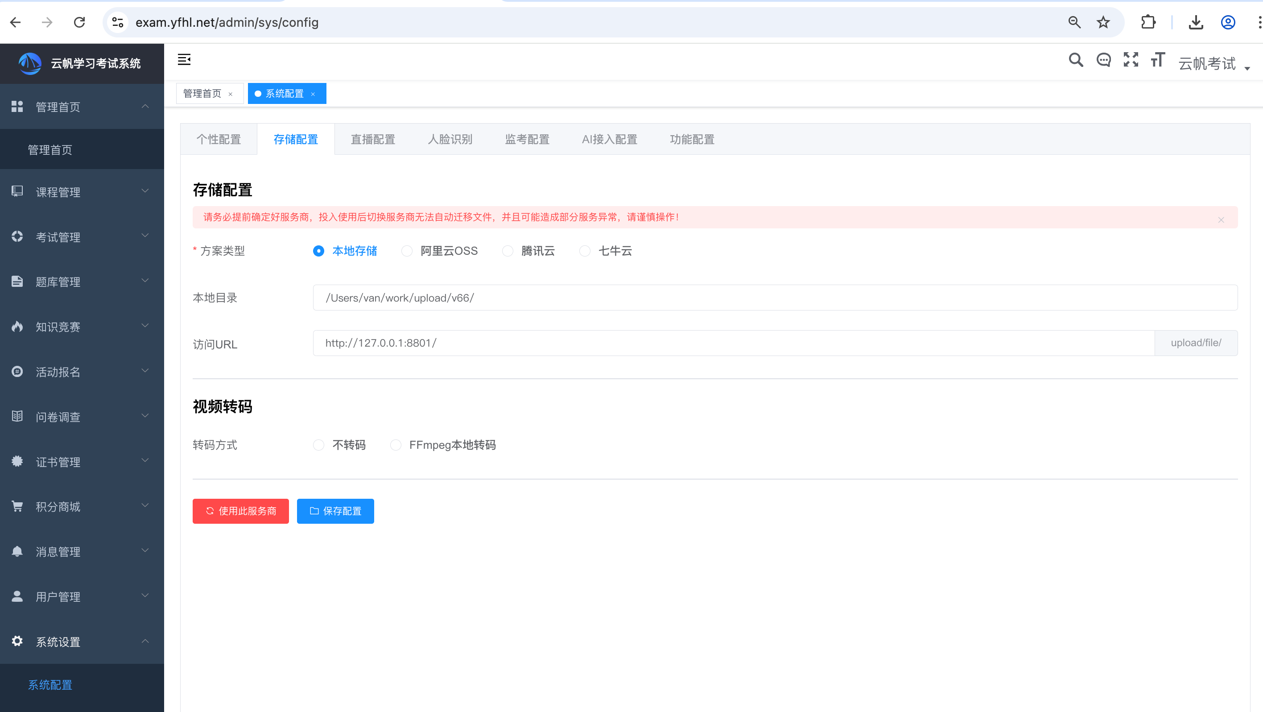Viewport: 1263px width, 712px height.
Task: Click the 考试管理 icon in the sidebar
Action: click(17, 236)
